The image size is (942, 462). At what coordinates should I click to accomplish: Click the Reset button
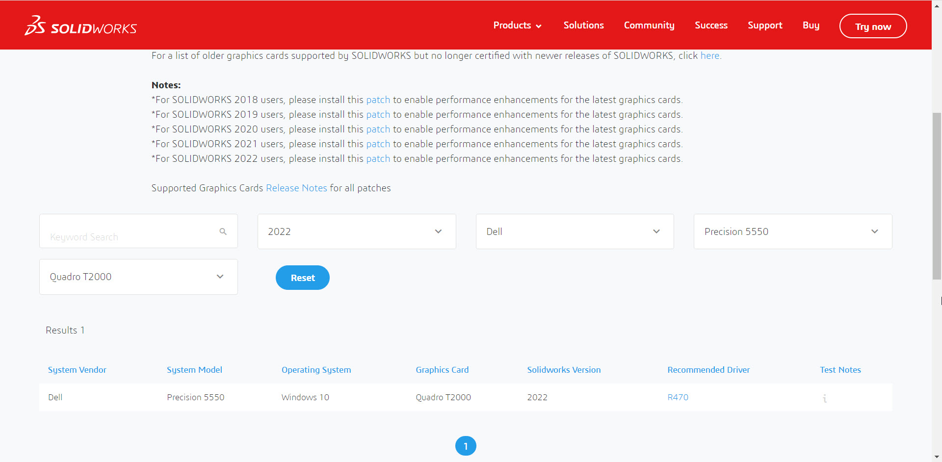point(302,277)
